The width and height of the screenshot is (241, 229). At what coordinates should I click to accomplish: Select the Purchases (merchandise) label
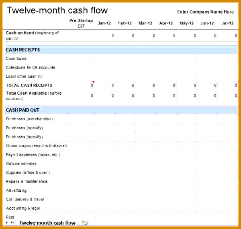(29, 119)
